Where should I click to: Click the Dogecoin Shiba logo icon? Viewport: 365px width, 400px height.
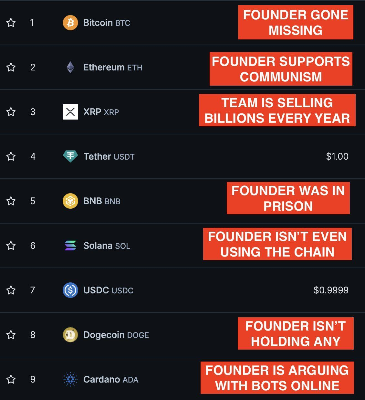tap(70, 335)
